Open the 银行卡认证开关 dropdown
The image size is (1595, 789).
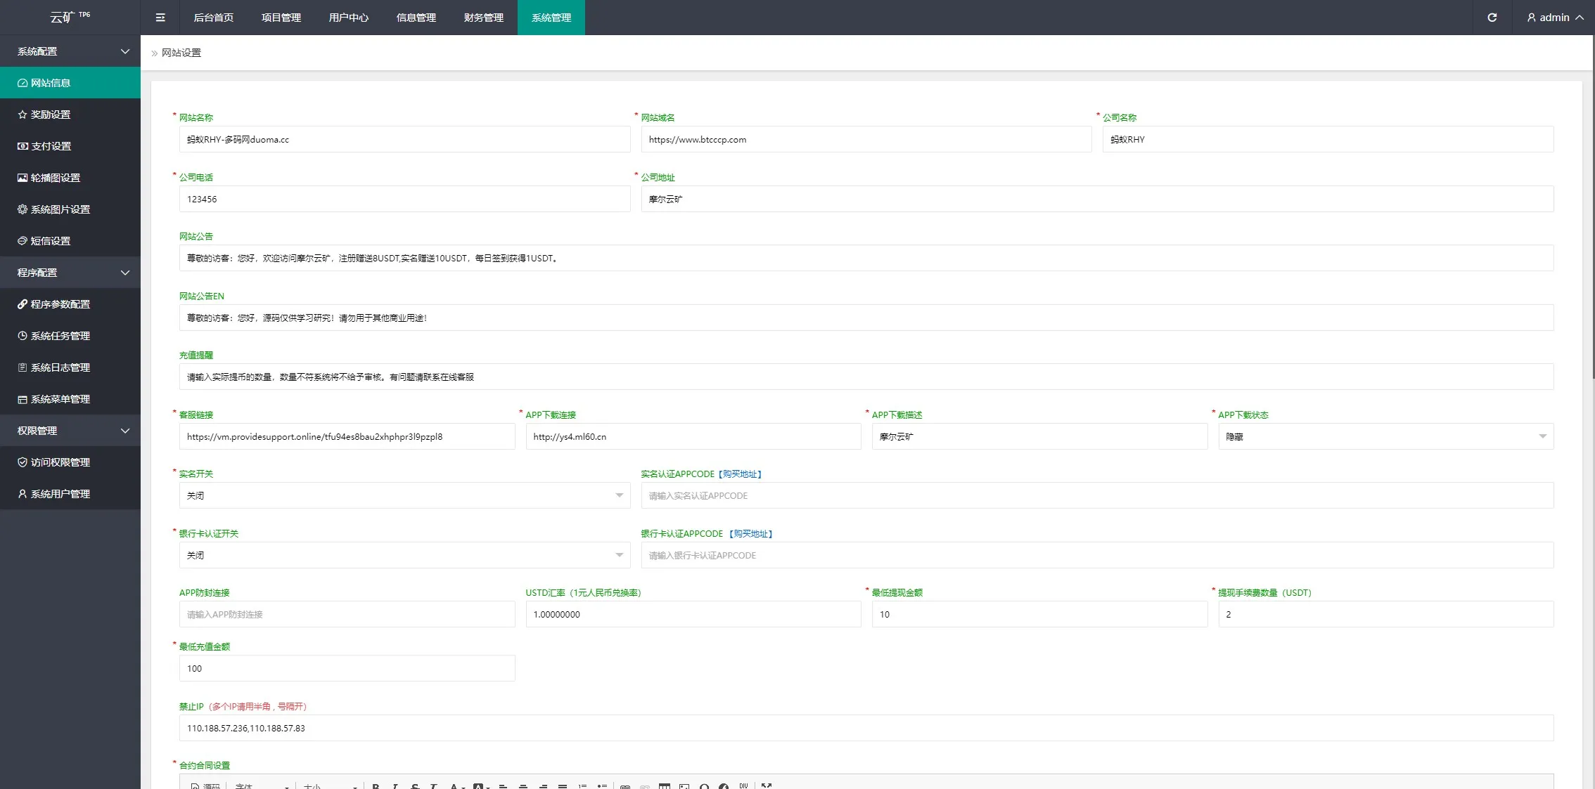(x=404, y=555)
